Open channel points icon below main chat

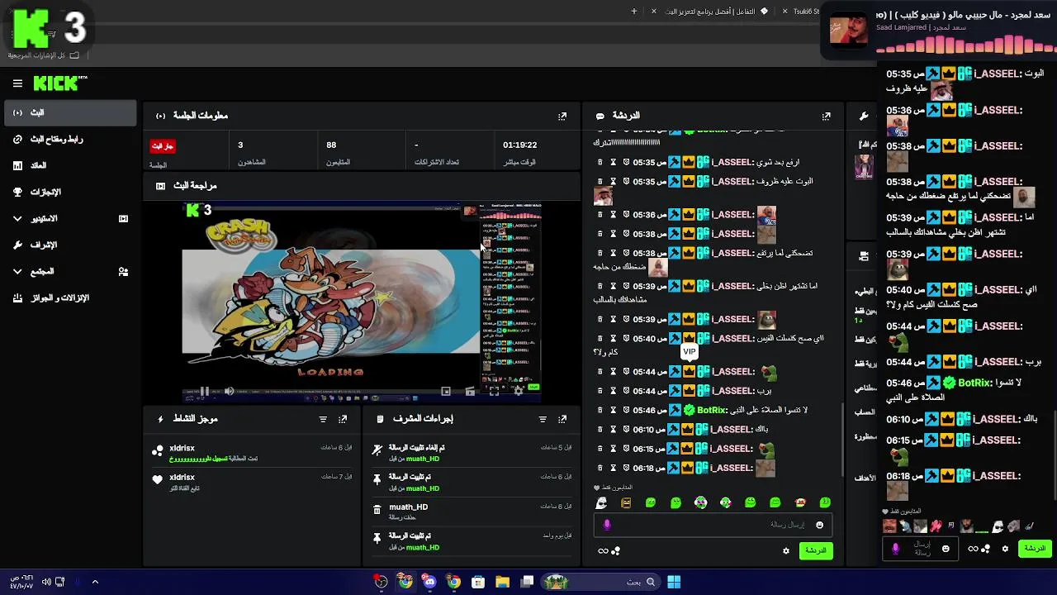tap(615, 550)
